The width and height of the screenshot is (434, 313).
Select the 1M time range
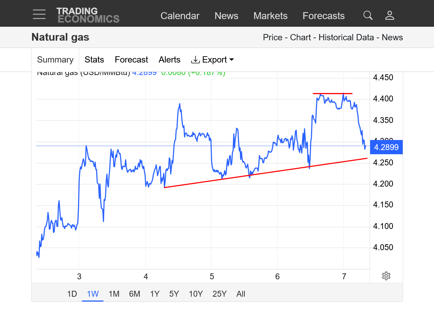pos(114,294)
